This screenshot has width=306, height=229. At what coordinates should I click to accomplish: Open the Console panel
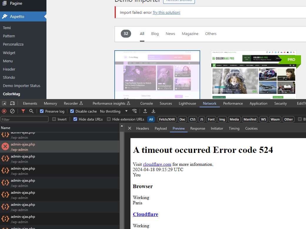point(147,103)
